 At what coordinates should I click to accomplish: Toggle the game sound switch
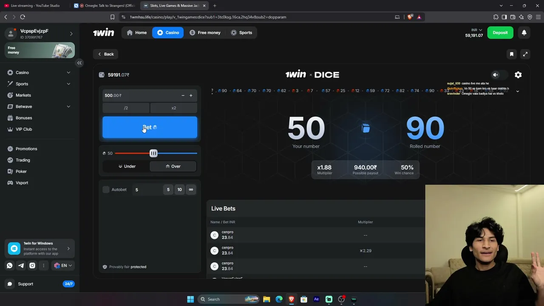coord(500,75)
